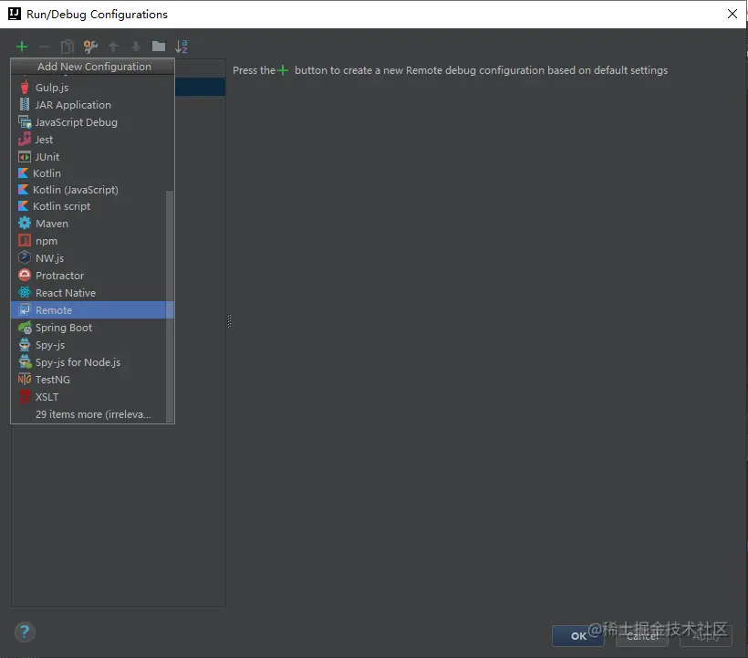Click the Protractor red circle icon
This screenshot has width=748, height=658.
[25, 276]
